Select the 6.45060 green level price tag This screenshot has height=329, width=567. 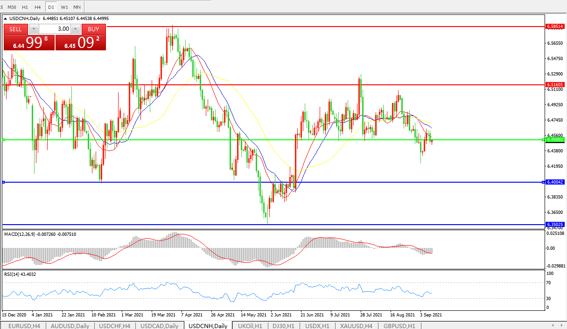pos(555,140)
